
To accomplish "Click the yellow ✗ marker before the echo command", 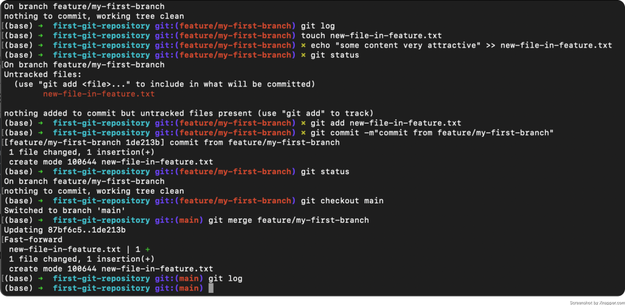I will [x=303, y=45].
